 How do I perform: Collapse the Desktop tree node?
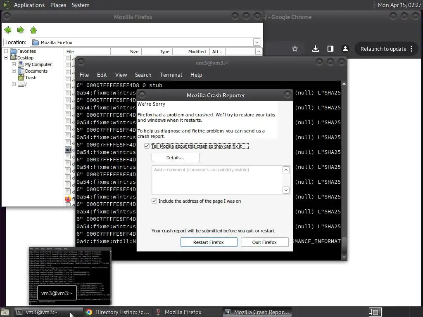(x=6, y=57)
